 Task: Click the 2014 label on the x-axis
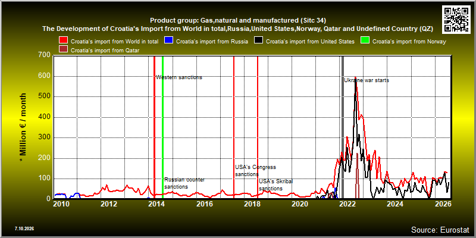pos(156,204)
